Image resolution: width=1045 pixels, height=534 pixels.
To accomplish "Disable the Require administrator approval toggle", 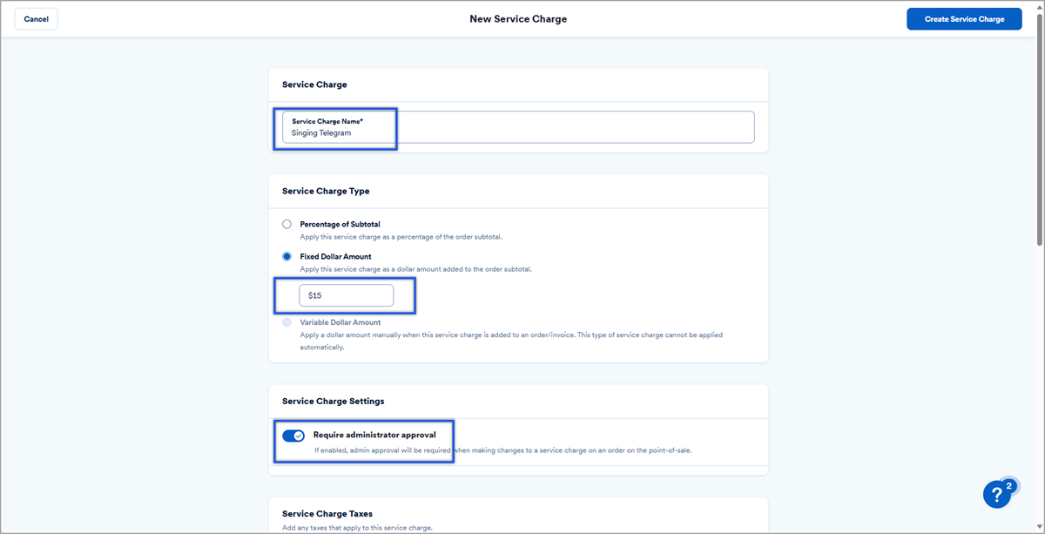I will 293,435.
